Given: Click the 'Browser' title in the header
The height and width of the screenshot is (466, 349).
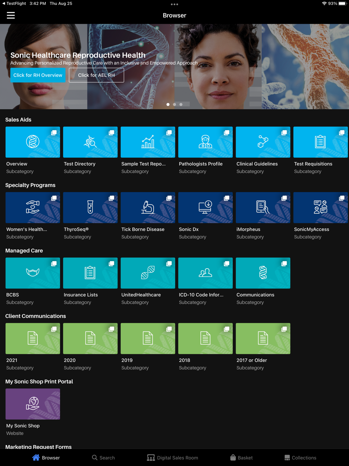Looking at the screenshot, I should [x=174, y=15].
